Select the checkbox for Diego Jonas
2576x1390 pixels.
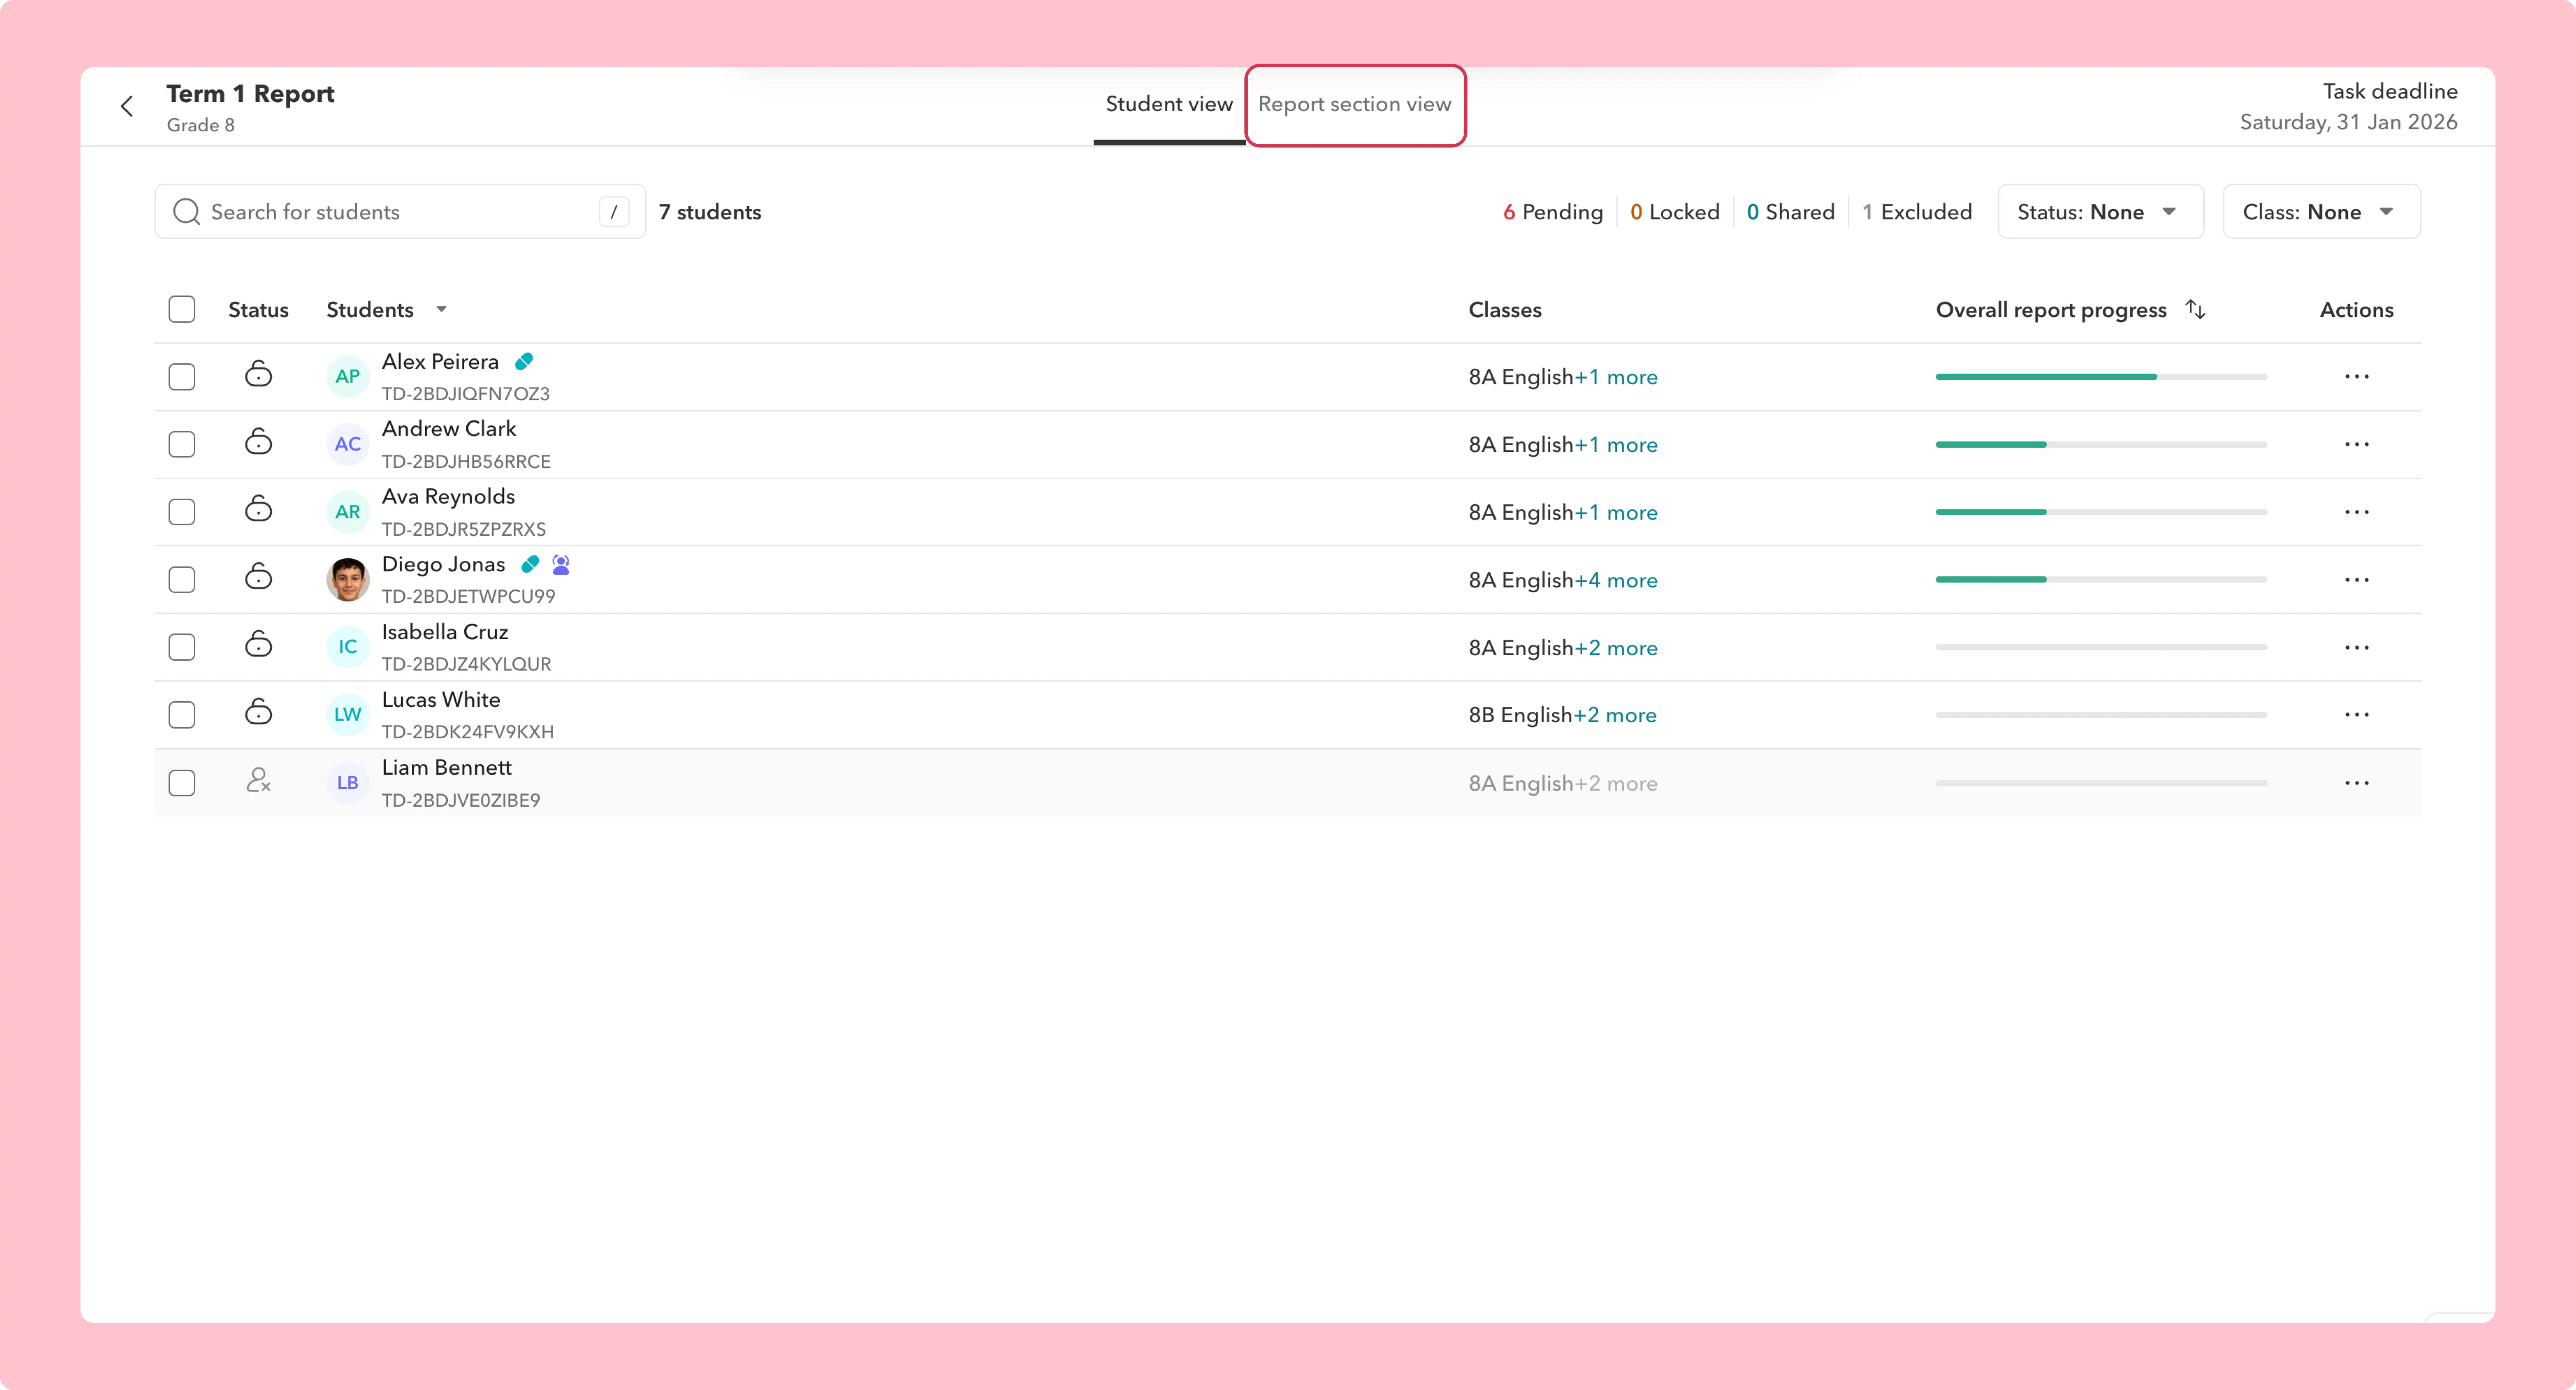coord(182,580)
